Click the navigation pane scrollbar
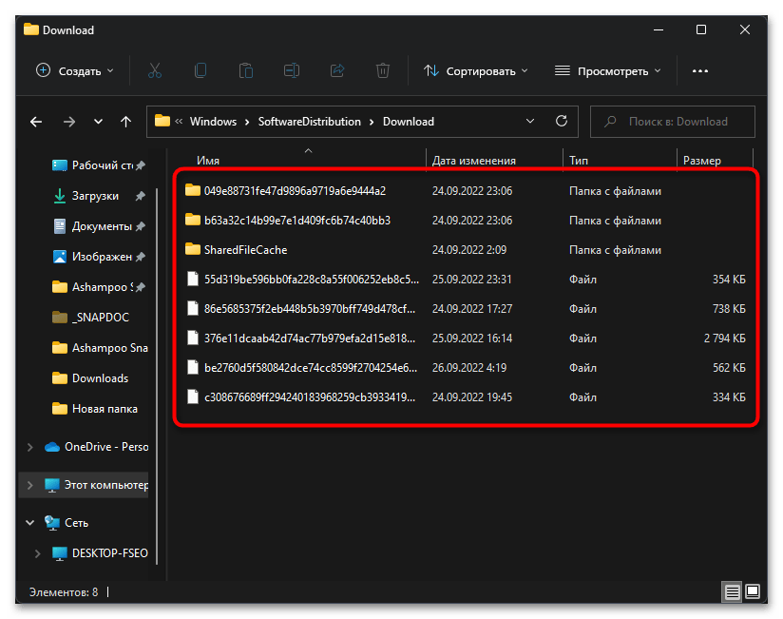 158,376
